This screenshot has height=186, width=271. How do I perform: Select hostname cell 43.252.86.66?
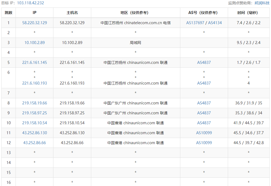point(72,143)
